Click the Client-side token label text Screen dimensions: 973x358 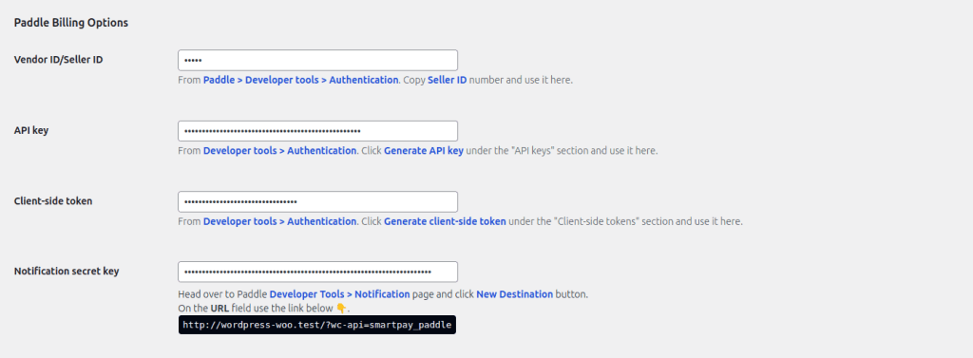coord(53,201)
